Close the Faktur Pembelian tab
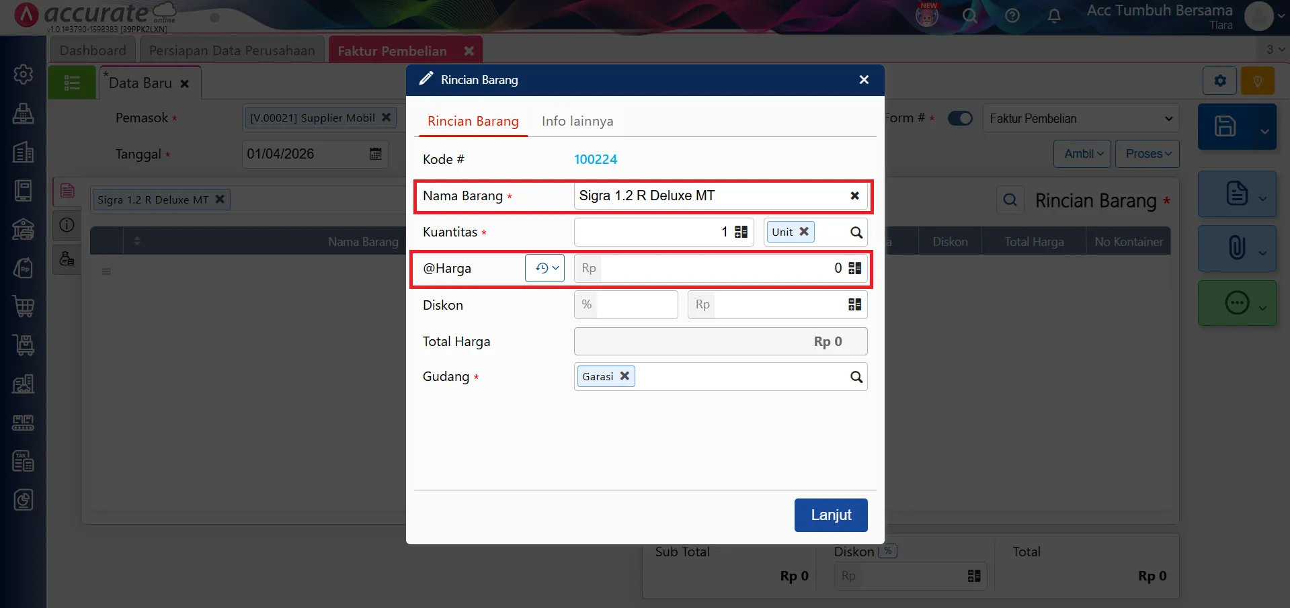This screenshot has height=608, width=1290. click(469, 51)
